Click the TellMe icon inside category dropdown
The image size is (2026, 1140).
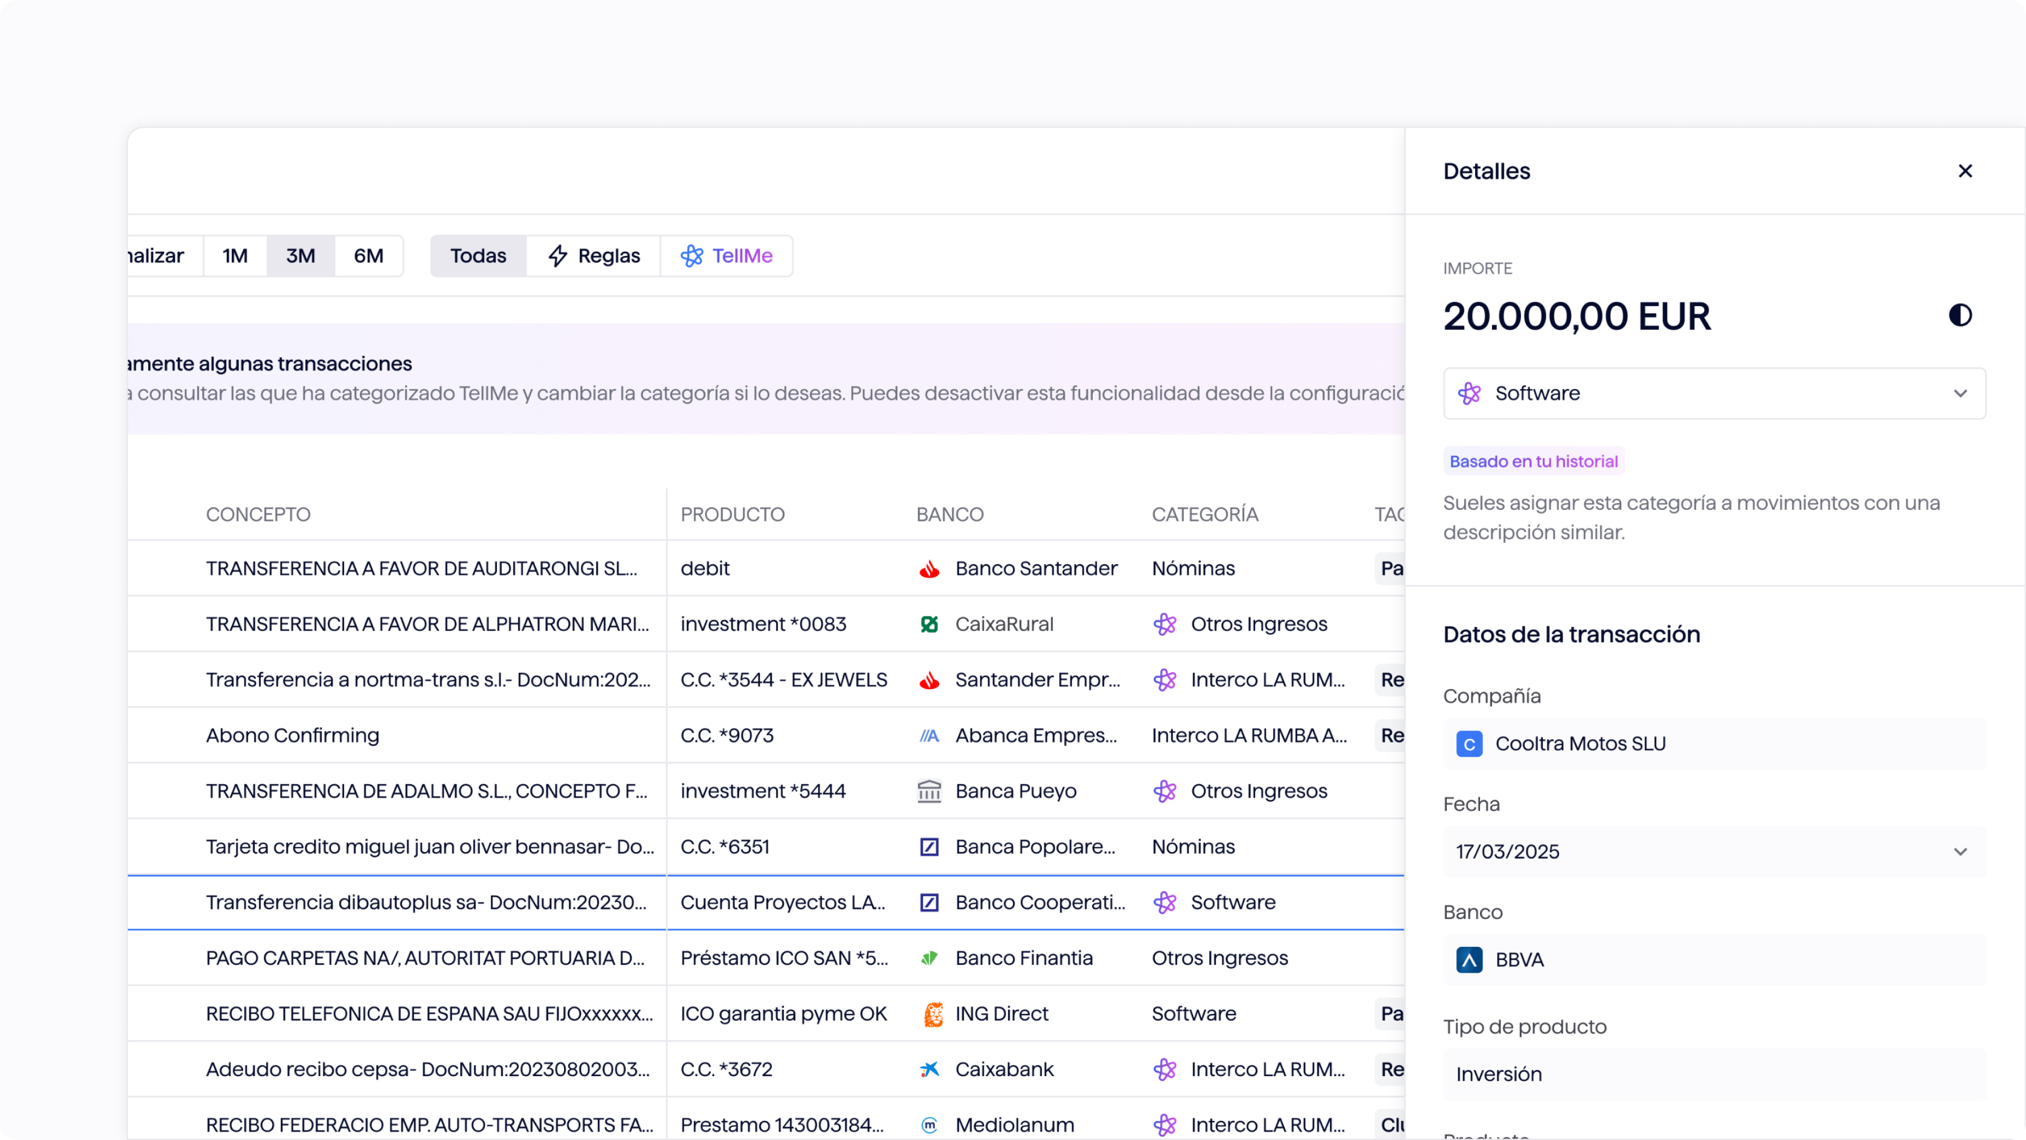[x=1469, y=393]
